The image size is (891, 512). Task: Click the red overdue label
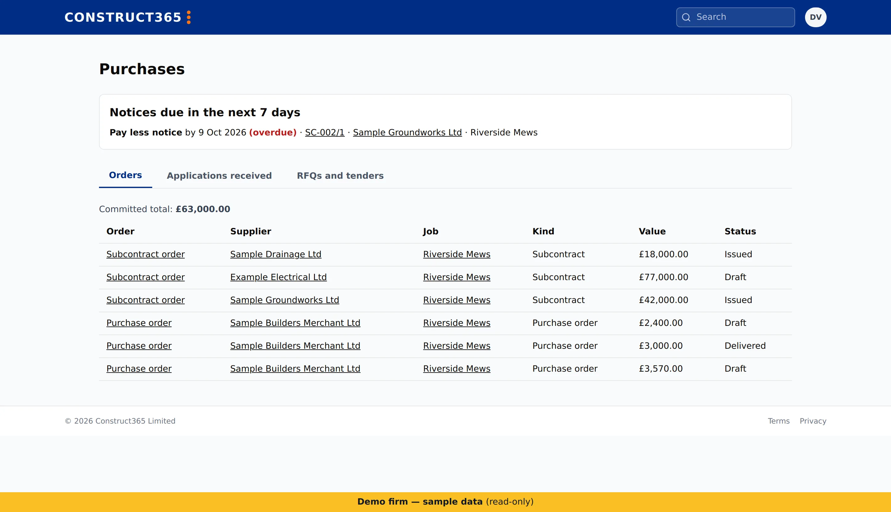[273, 133]
